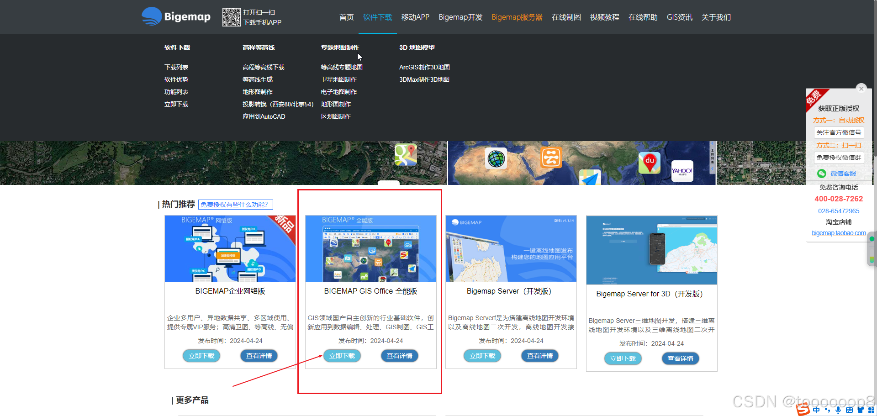Click 立即下载 for Bigemap Server for 3D
Screen dimensions: 877x416
point(623,358)
